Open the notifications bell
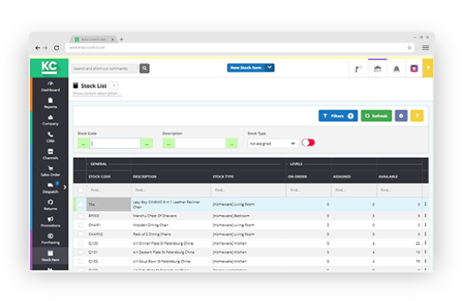Image resolution: width=463 pixels, height=301 pixels. 396,69
